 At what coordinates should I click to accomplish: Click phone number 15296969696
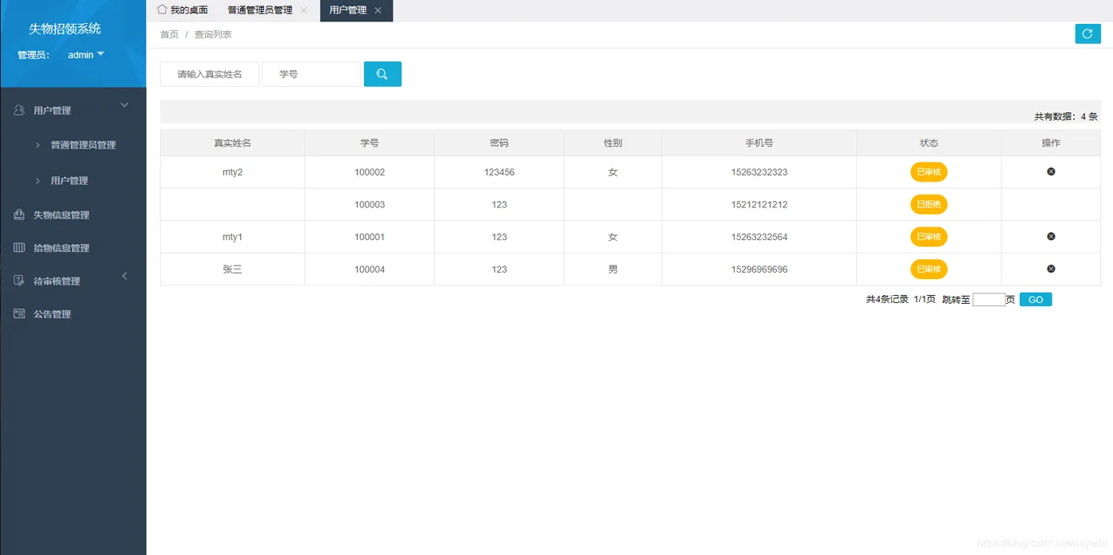(759, 270)
